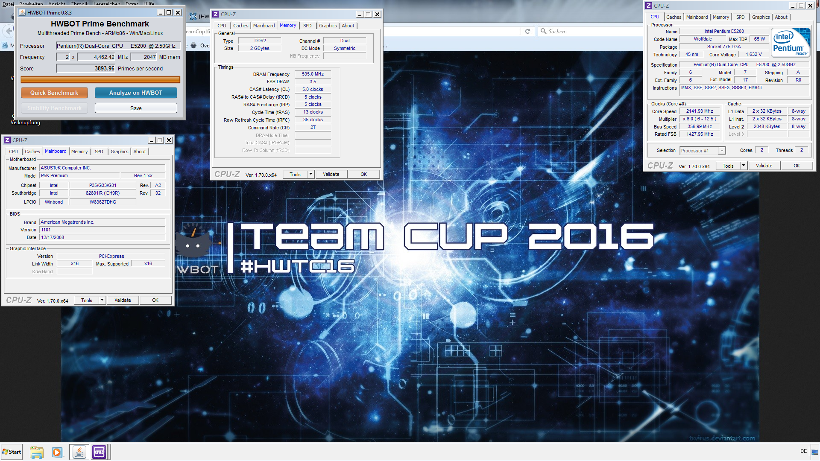Image resolution: width=820 pixels, height=461 pixels.
Task: Click the magnifier icon in Suchen box
Action: coord(543,31)
